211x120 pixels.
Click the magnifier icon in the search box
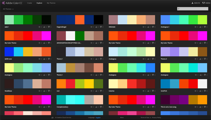click(178, 9)
